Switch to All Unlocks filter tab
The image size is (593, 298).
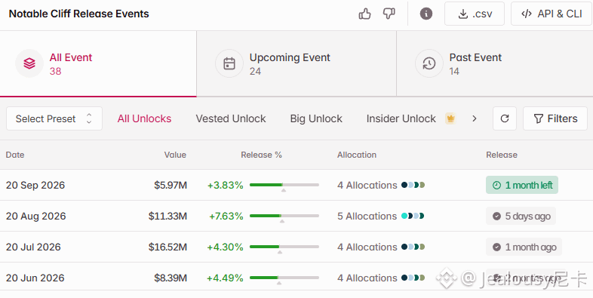(144, 118)
